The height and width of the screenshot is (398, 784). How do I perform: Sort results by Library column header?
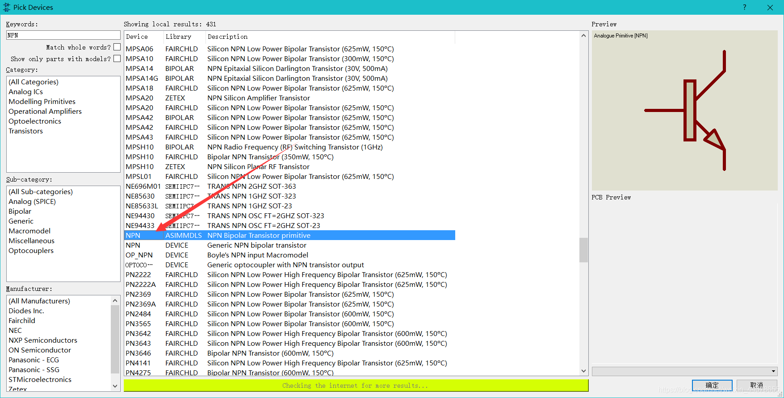point(184,37)
